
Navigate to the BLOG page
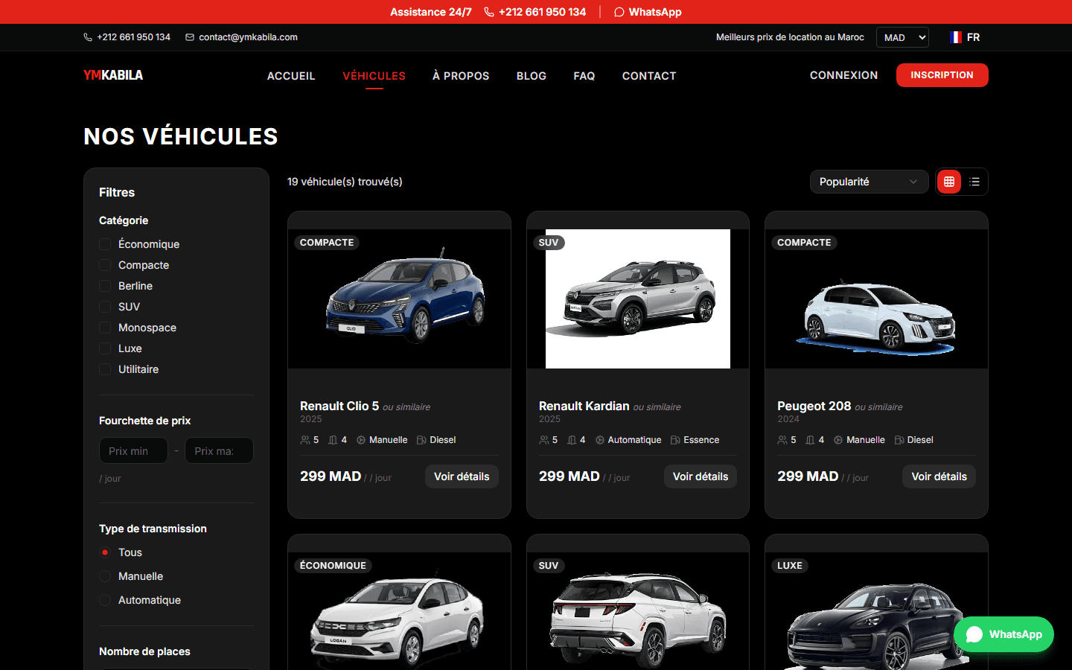532,76
